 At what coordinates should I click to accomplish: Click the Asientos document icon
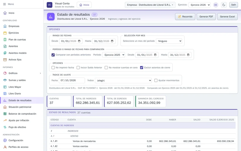[5, 46]
